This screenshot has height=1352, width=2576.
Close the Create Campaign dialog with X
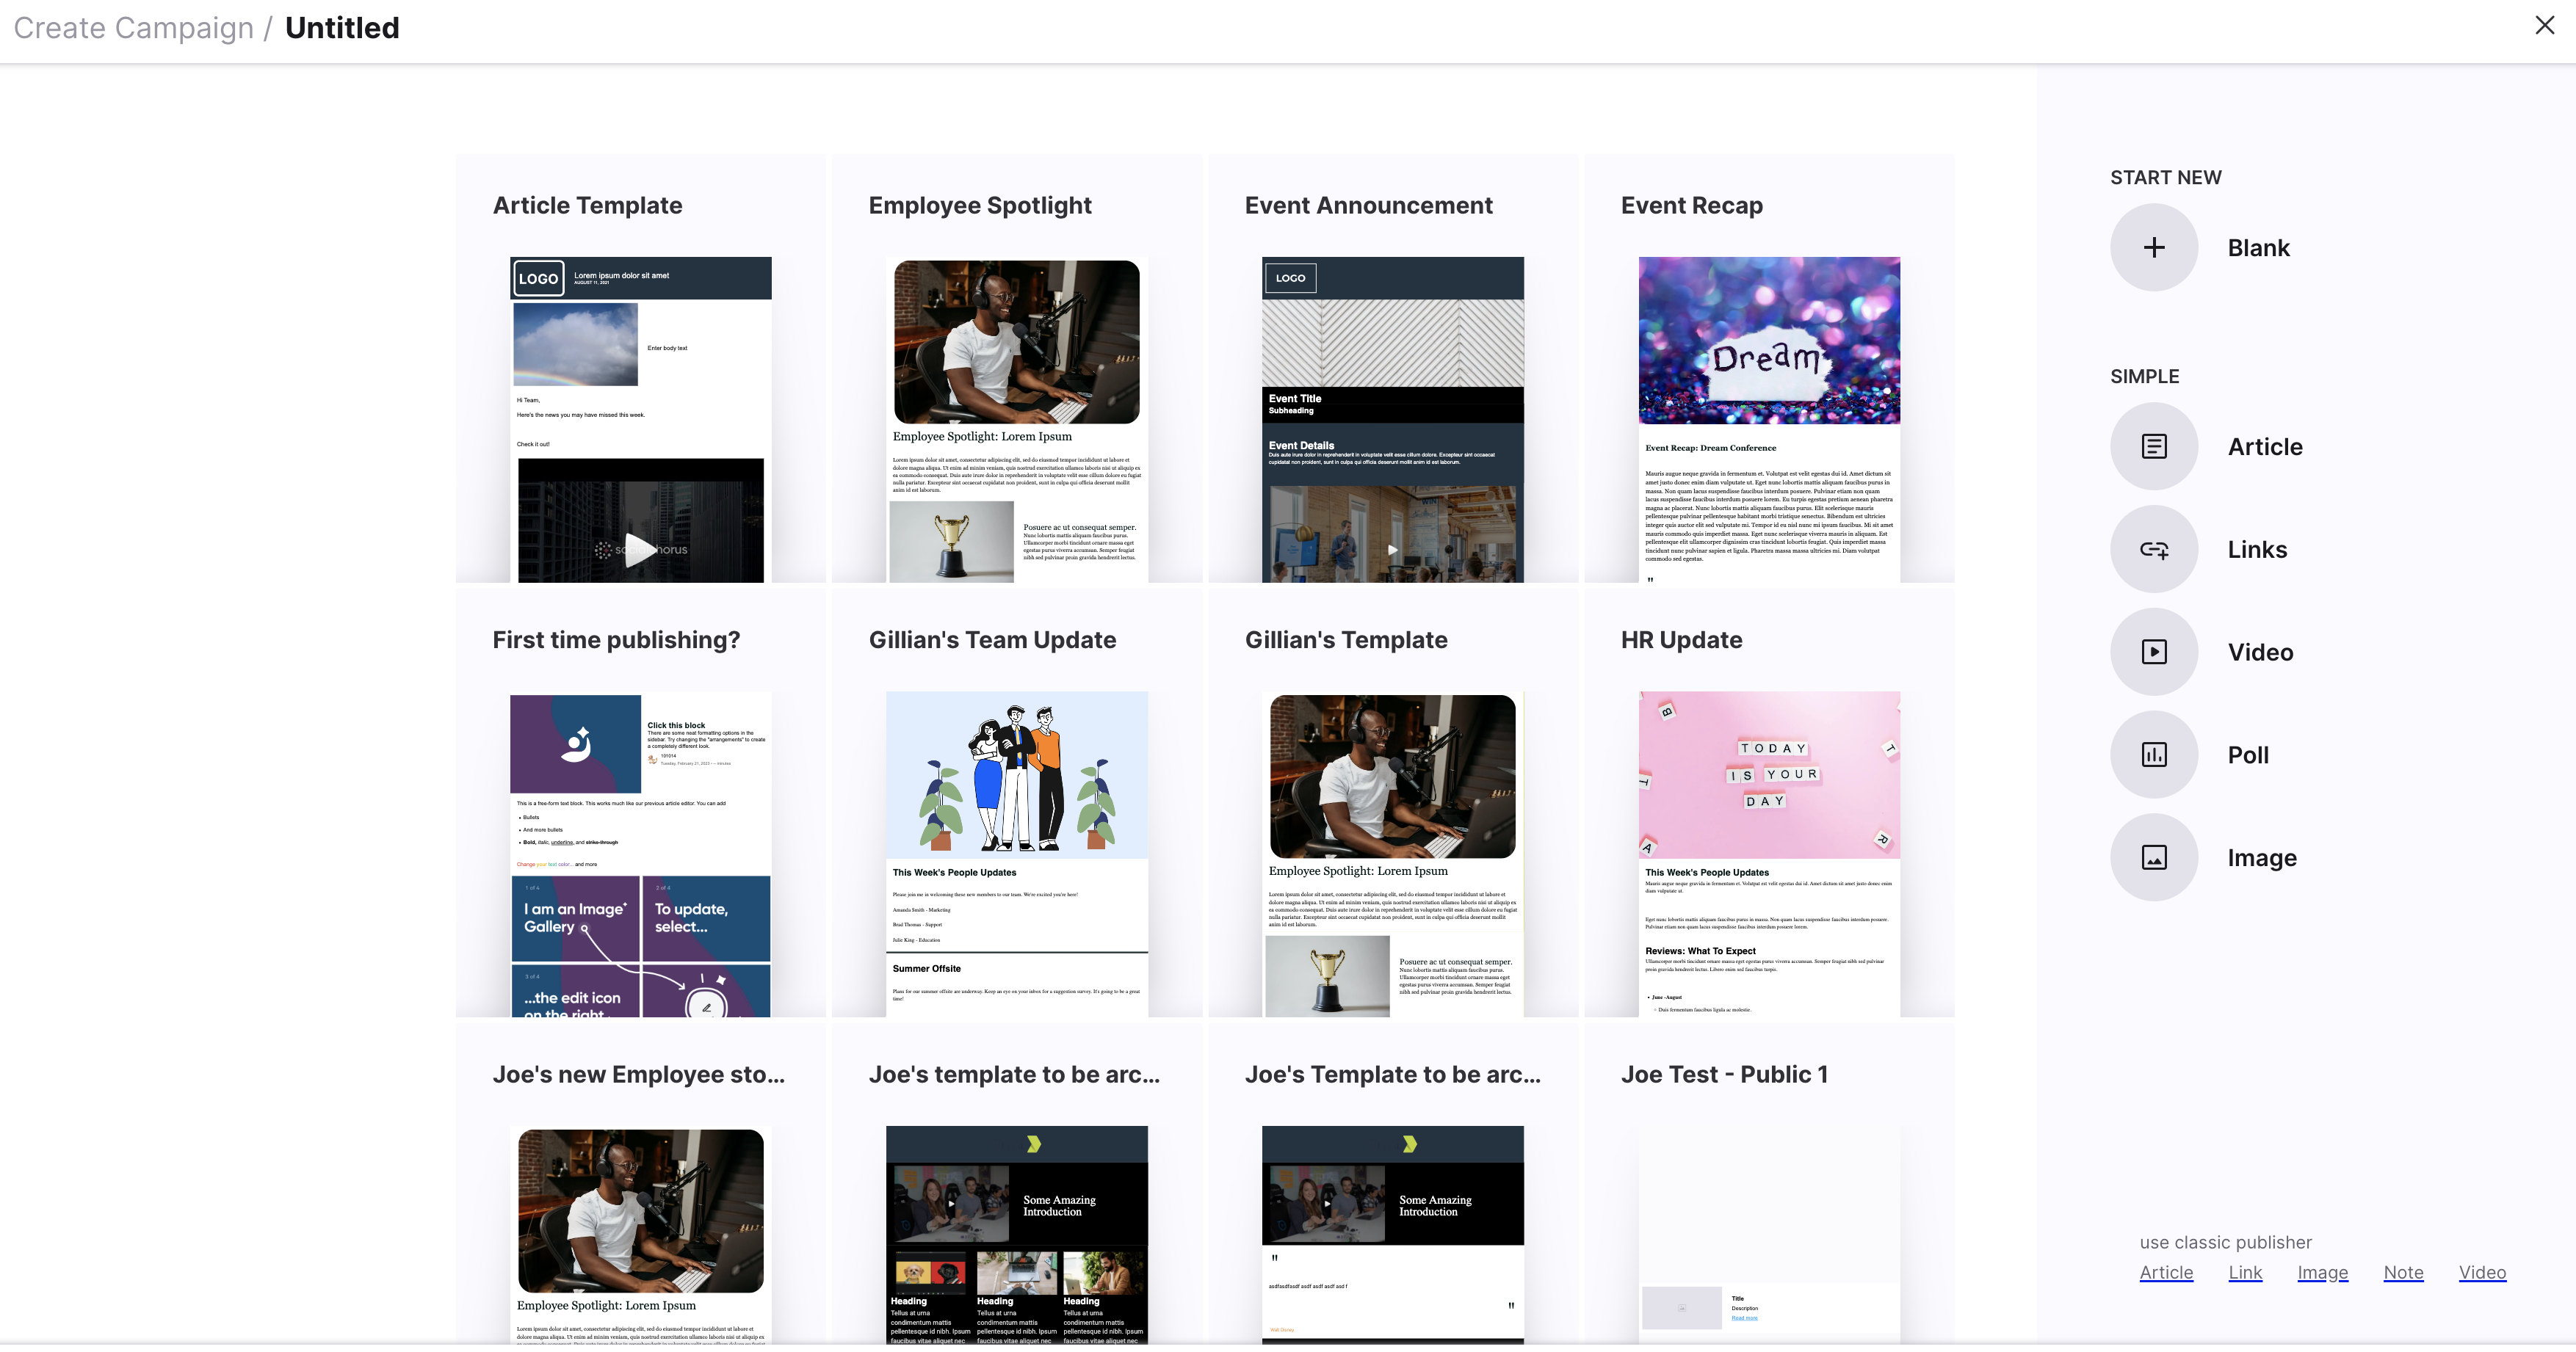pos(2544,25)
